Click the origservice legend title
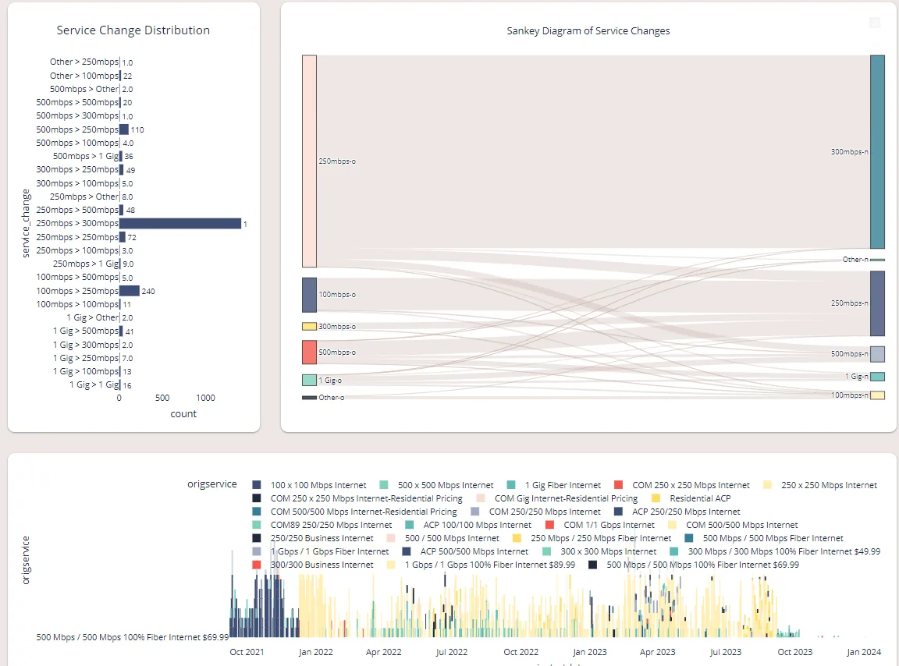This screenshot has width=899, height=666. (x=212, y=484)
